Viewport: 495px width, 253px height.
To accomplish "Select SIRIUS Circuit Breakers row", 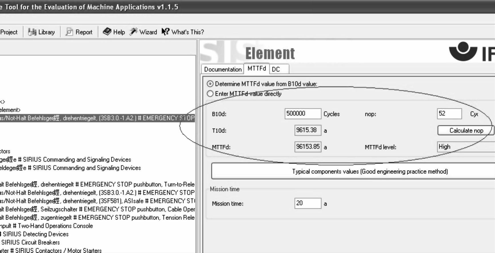I will pyautogui.click(x=30, y=242).
